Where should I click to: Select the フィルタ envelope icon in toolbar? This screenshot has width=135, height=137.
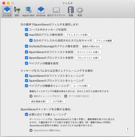pos(7,10)
